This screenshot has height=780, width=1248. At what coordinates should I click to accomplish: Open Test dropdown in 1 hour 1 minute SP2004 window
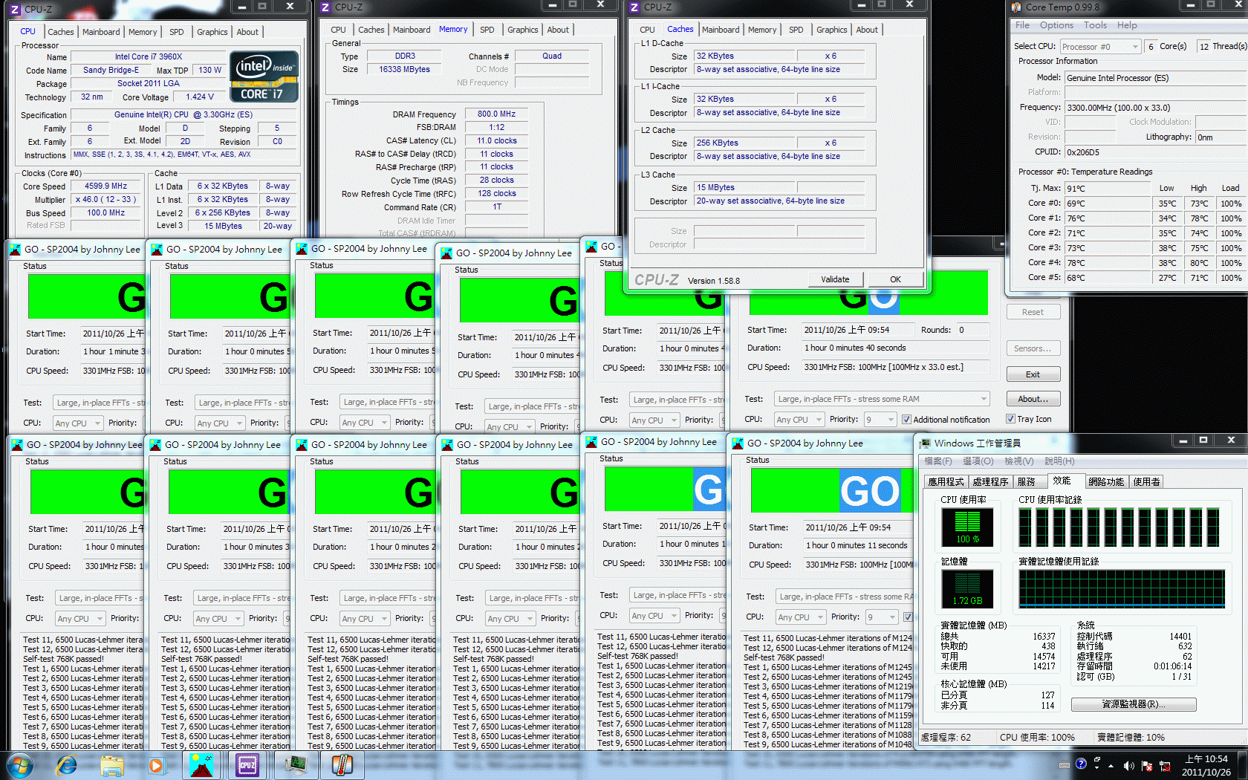[99, 403]
